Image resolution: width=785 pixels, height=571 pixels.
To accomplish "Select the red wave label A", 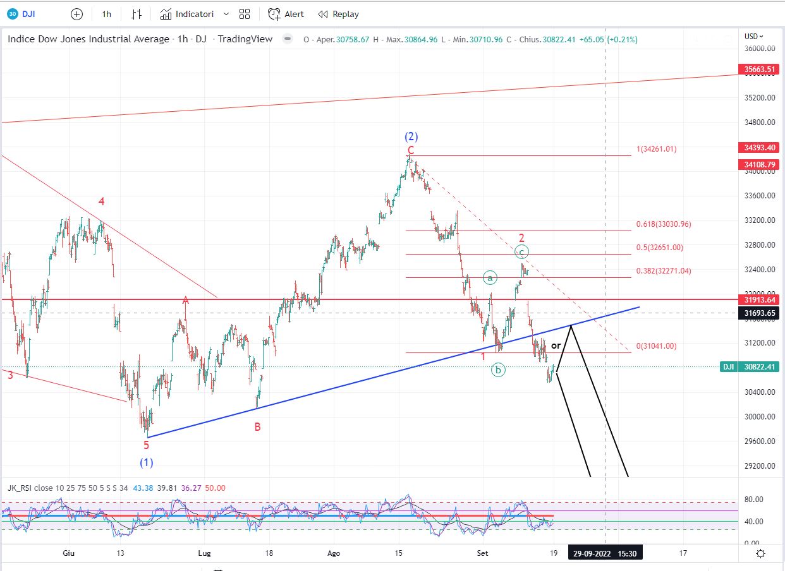I will [x=185, y=300].
